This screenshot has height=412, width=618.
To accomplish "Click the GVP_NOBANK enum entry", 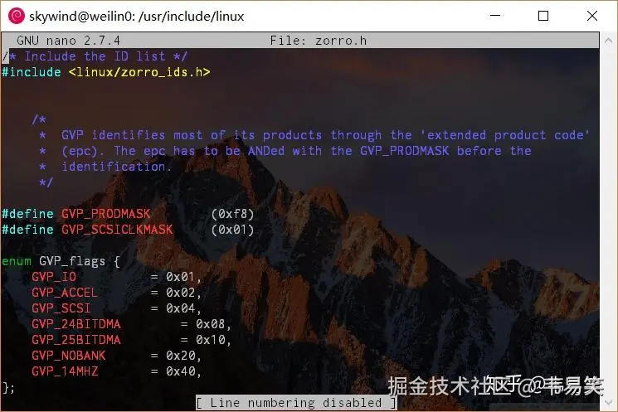I will pos(69,356).
